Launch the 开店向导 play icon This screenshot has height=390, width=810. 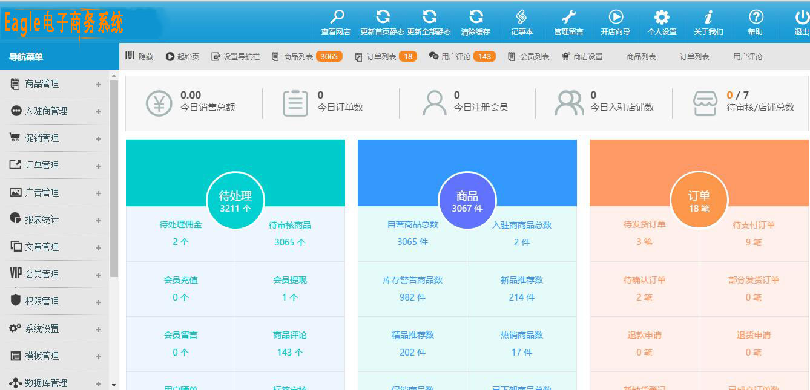tap(615, 17)
